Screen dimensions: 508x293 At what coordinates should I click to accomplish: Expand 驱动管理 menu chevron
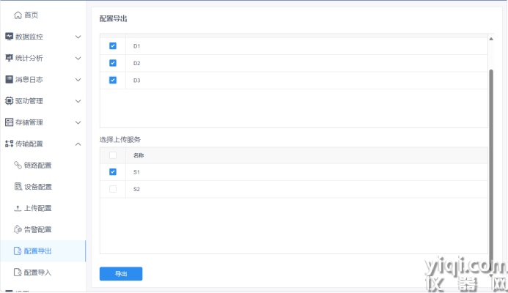click(x=78, y=101)
